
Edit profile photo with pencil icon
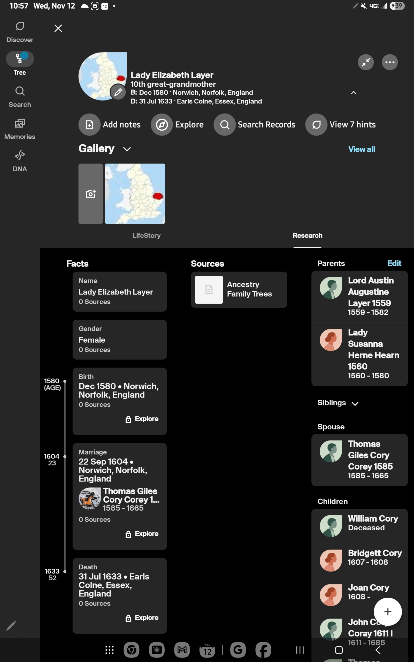point(118,92)
